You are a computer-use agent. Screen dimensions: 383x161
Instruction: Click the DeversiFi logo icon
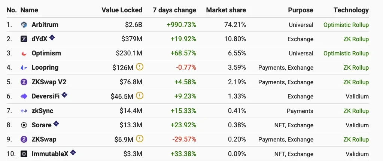pos(24,97)
